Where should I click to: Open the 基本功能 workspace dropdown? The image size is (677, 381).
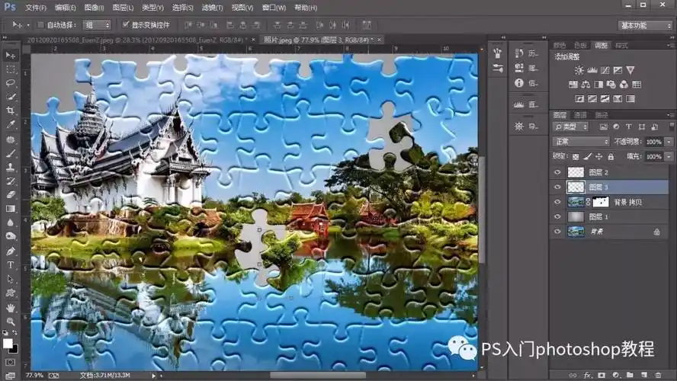pos(643,25)
